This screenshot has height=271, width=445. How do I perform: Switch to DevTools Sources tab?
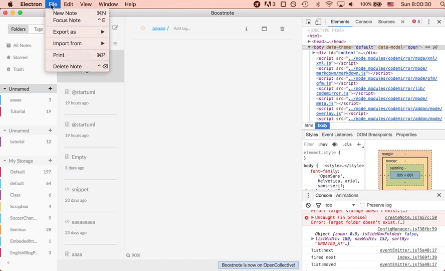[386, 22]
